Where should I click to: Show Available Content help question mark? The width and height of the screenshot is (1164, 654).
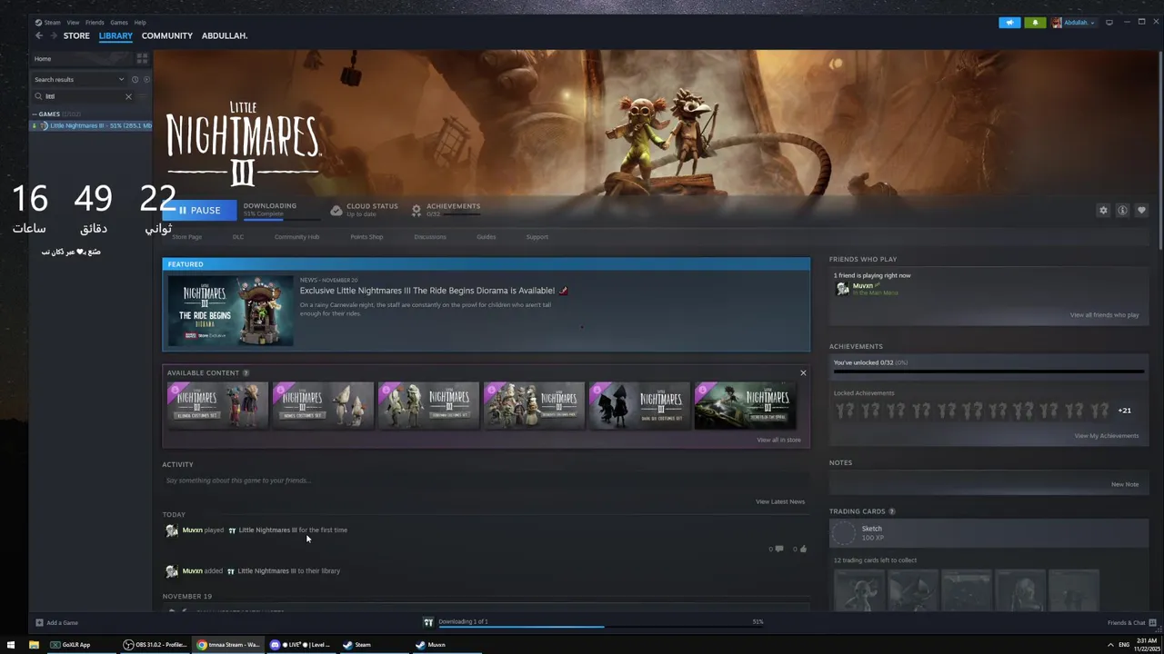pos(246,372)
